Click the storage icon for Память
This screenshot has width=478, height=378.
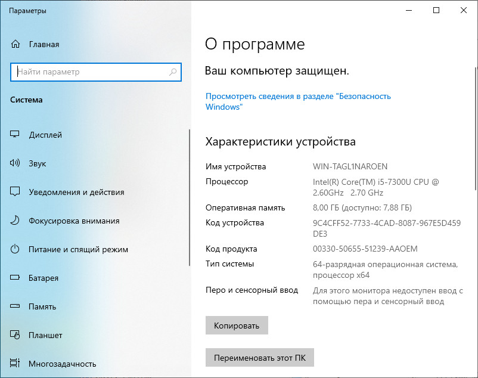point(15,306)
